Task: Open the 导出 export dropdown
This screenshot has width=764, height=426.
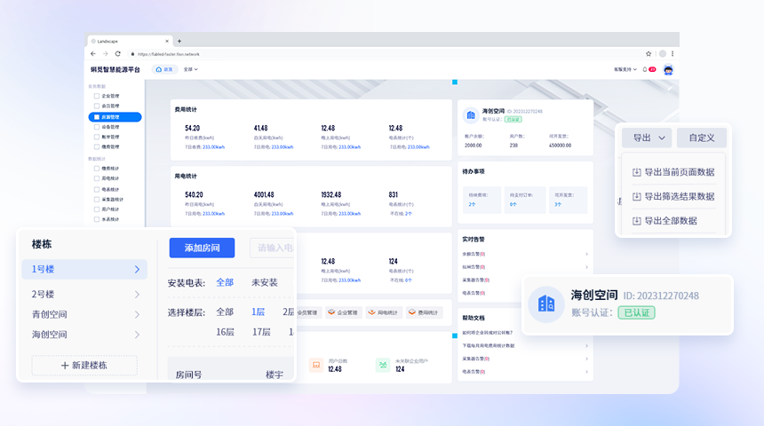Action: click(646, 138)
